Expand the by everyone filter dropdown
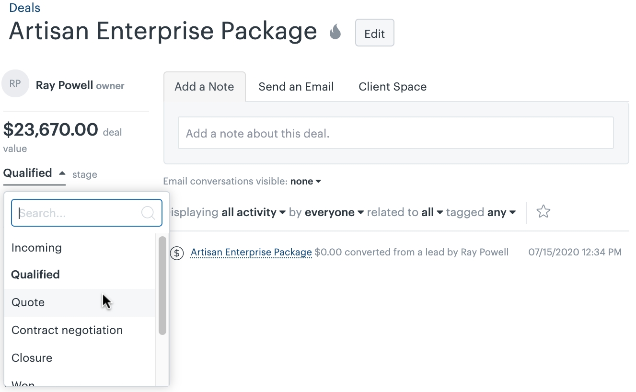This screenshot has height=392, width=636. 334,212
